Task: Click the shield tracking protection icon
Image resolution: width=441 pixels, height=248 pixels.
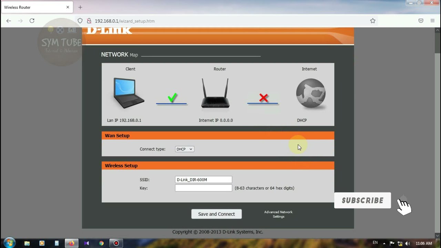Action: tap(80, 21)
